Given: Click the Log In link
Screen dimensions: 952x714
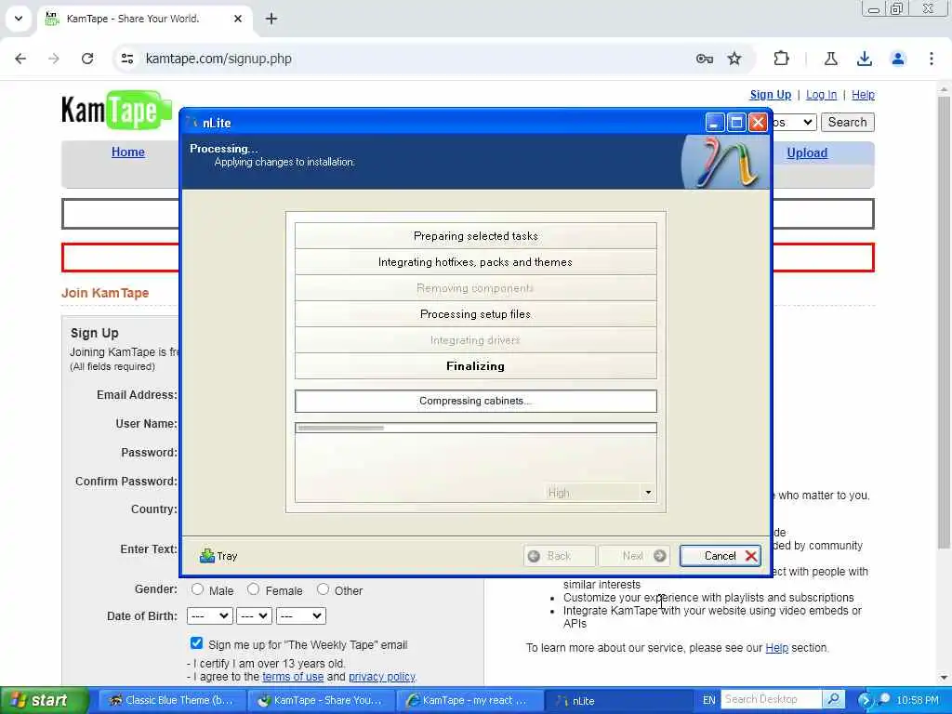Looking at the screenshot, I should 822,94.
